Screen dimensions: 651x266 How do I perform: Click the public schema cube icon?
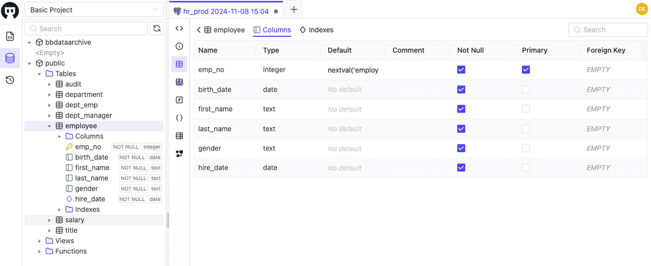click(39, 63)
